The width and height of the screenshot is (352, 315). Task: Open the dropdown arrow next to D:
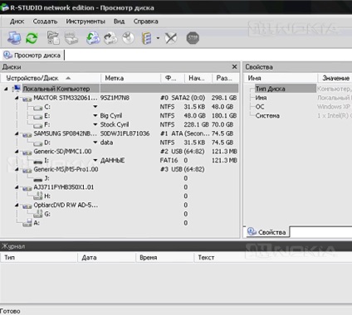[95, 143]
